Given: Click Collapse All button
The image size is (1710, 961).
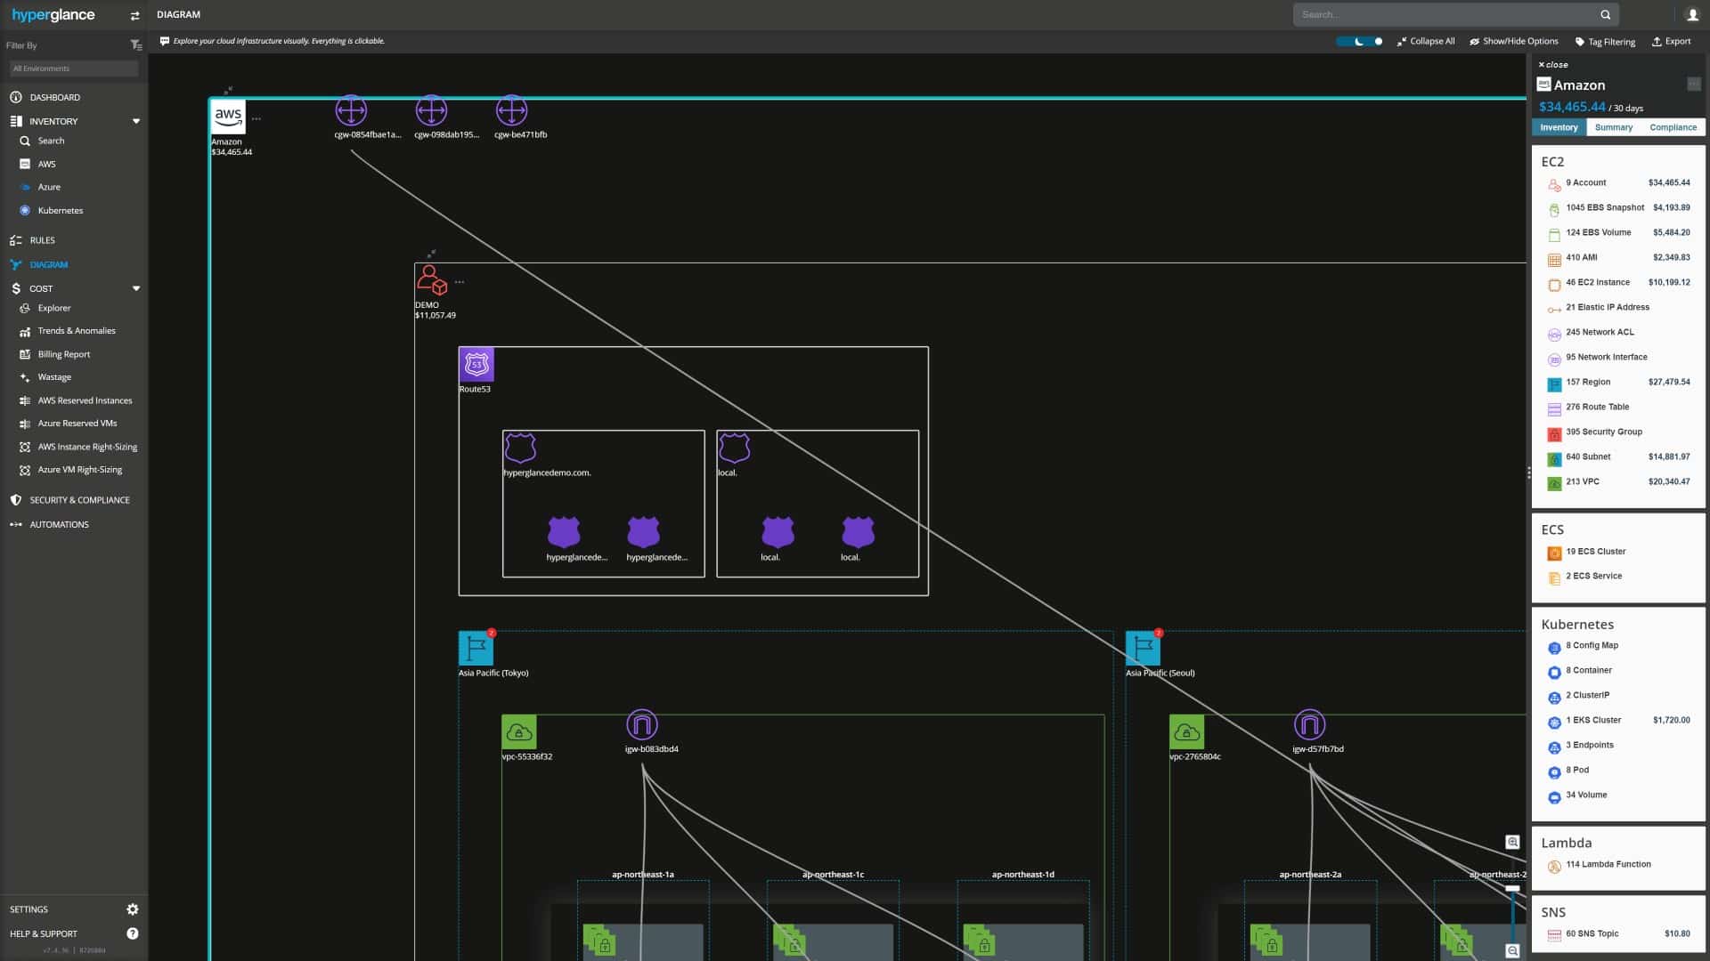Looking at the screenshot, I should coord(1426,41).
